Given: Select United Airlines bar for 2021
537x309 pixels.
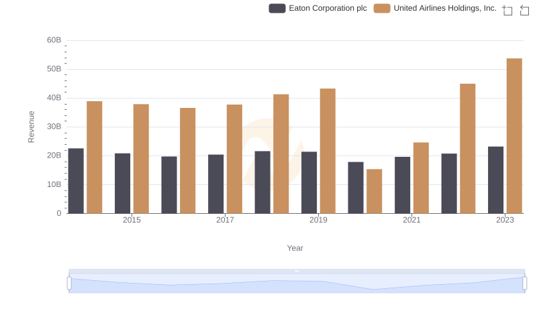Looking at the screenshot, I should coord(421,178).
